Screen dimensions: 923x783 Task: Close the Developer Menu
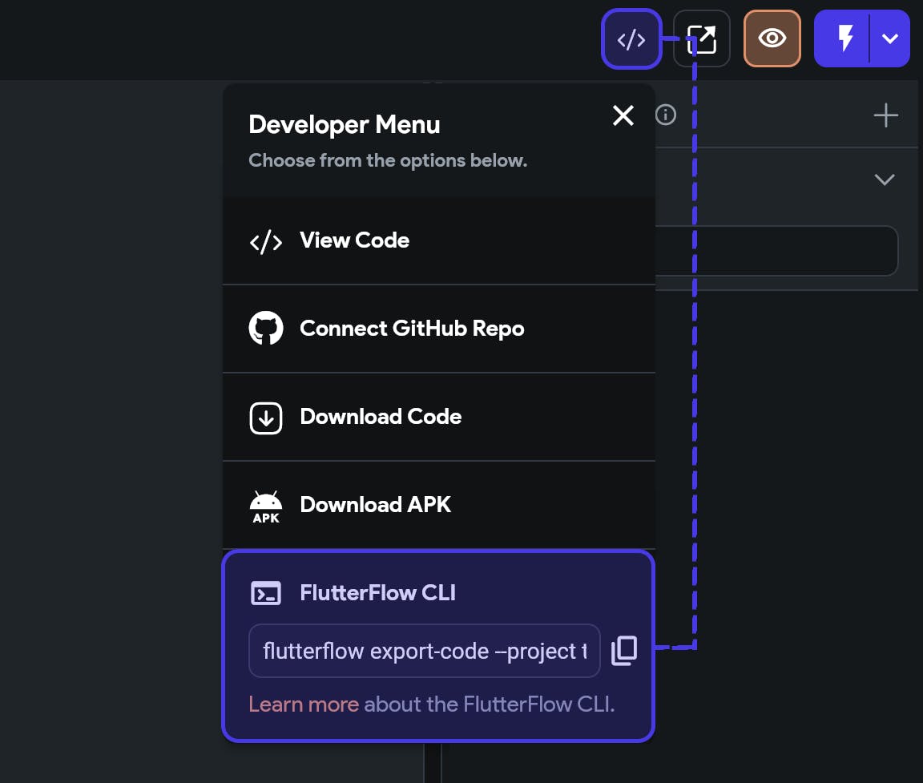click(623, 116)
